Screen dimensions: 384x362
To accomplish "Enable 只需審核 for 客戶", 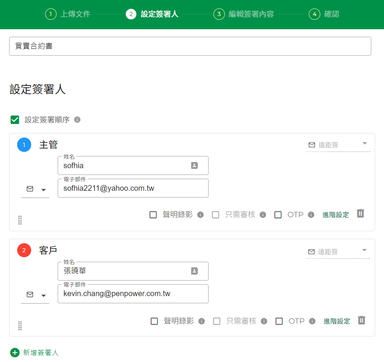I will coord(217,321).
